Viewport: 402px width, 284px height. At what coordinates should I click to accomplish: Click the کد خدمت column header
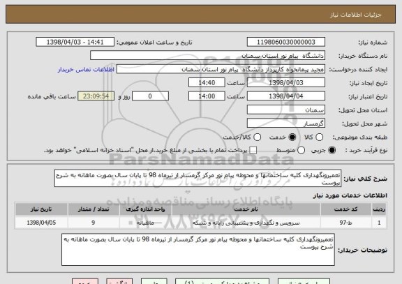(x=346, y=209)
